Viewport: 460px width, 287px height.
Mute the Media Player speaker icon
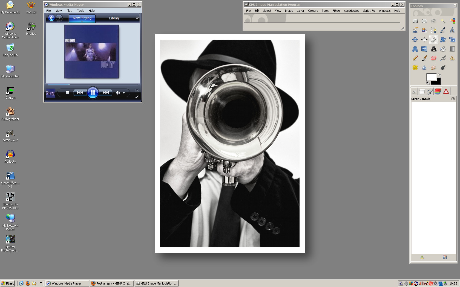tap(118, 93)
